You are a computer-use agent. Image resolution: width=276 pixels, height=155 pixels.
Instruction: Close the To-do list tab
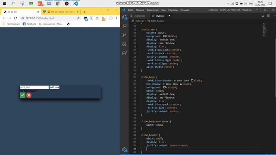pos(38,12)
